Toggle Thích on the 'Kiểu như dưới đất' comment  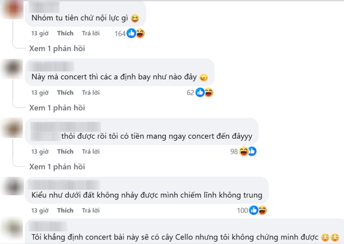tap(65, 210)
